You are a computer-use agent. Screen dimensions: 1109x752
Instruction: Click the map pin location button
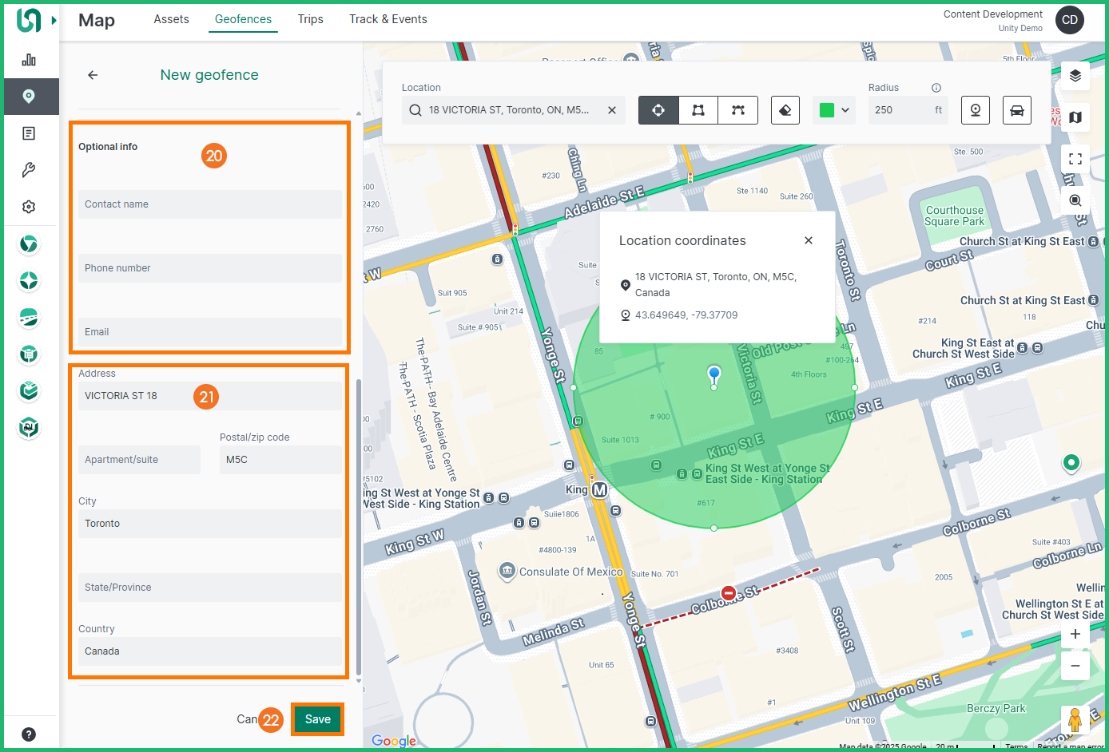tap(975, 110)
